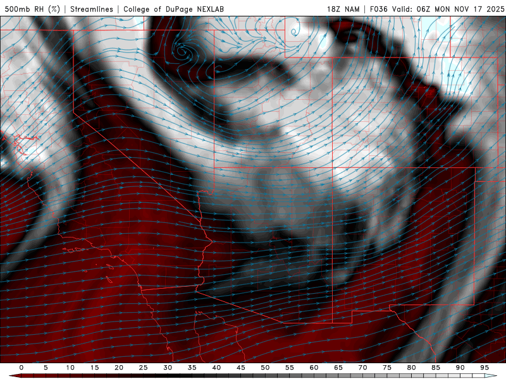Click the colorbar label "30"
Viewport: 506px width, 379px height.
click(x=168, y=368)
